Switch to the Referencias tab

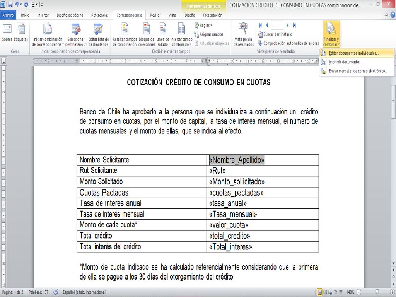pyautogui.click(x=100, y=15)
